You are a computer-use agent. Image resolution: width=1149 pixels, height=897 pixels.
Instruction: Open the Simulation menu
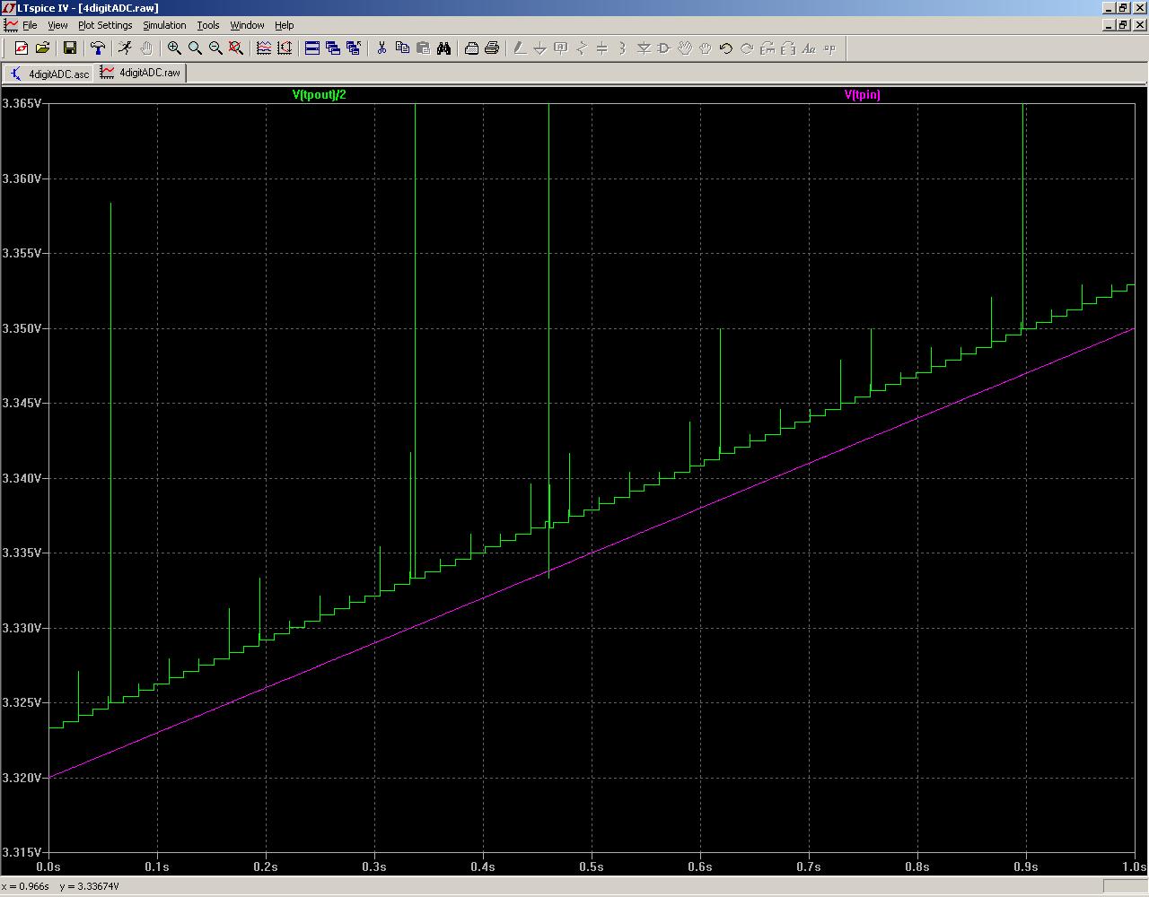pyautogui.click(x=165, y=25)
